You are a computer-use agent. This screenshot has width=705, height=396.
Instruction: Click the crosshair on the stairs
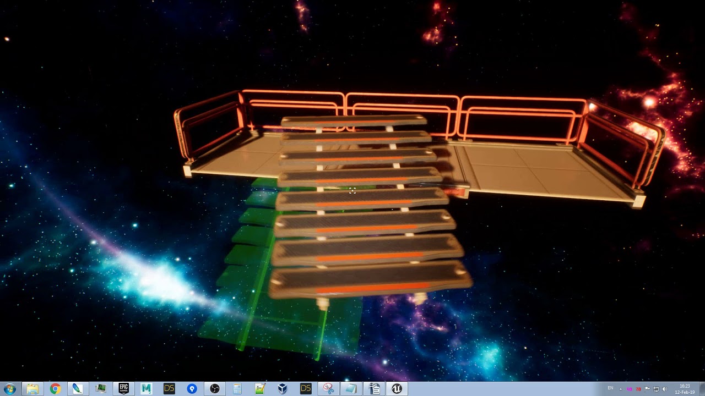tap(352, 191)
